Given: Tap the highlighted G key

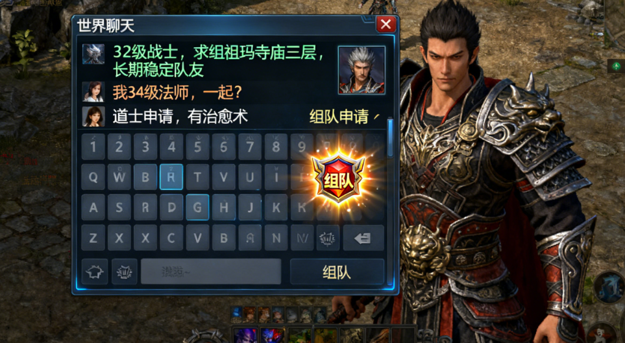Looking at the screenshot, I should 197,207.
